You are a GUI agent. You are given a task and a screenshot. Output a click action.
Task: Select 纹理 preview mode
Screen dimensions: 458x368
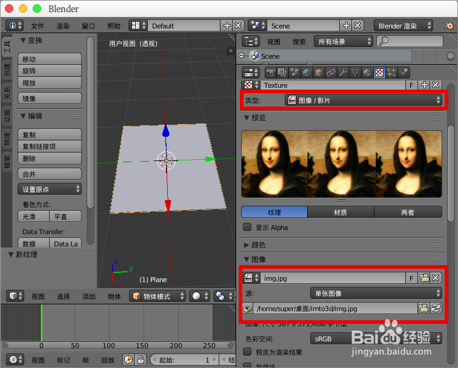(274, 212)
